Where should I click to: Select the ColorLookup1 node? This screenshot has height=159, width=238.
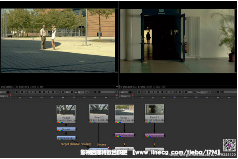click(66, 138)
